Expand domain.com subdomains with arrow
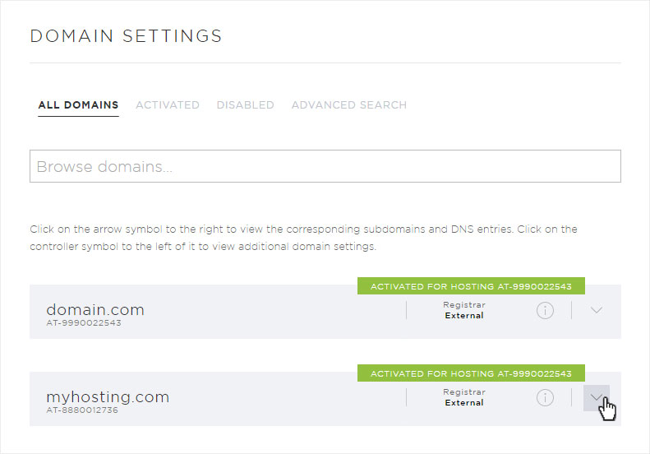 (x=596, y=310)
